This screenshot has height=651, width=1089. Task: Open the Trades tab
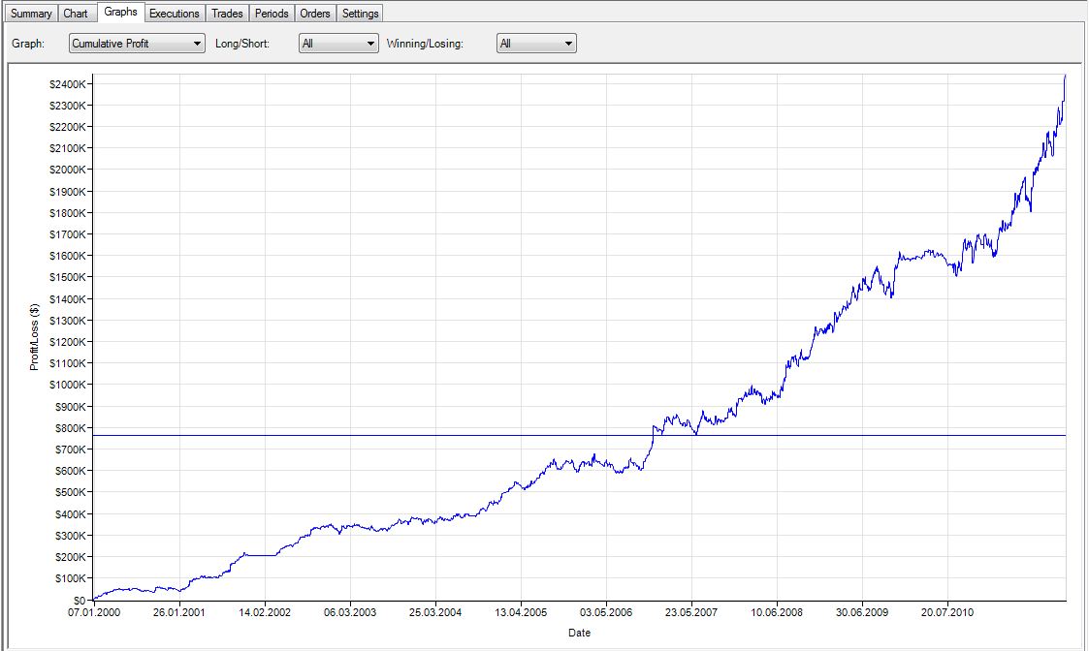227,14
